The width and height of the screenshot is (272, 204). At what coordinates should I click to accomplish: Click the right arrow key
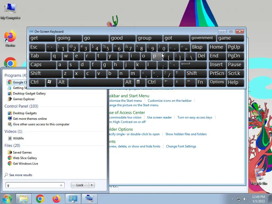pos(190,82)
